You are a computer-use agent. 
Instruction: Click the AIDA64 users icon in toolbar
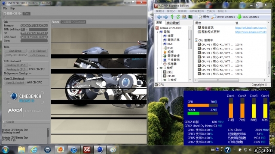(184, 17)
